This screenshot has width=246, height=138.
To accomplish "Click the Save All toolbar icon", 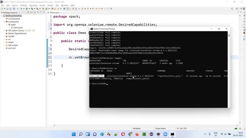I will pos(10,9).
